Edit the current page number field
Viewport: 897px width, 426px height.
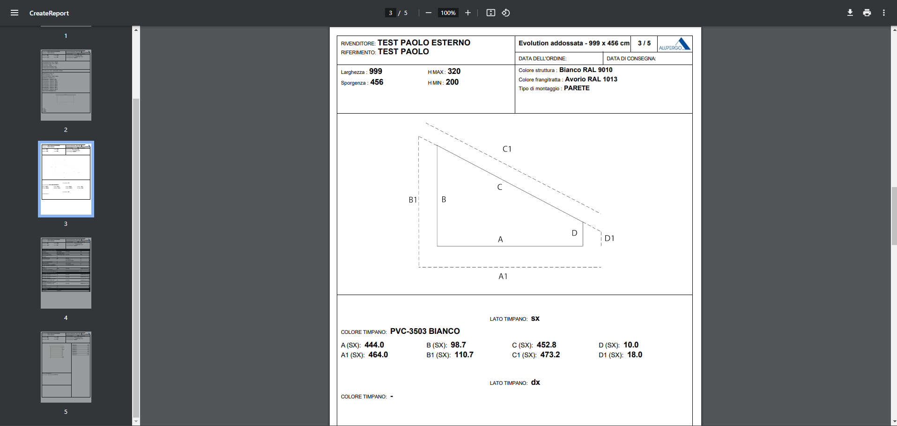coord(391,13)
